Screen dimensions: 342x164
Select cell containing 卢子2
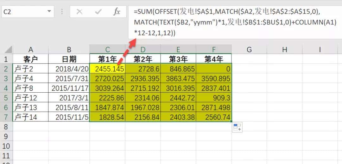click(x=30, y=69)
